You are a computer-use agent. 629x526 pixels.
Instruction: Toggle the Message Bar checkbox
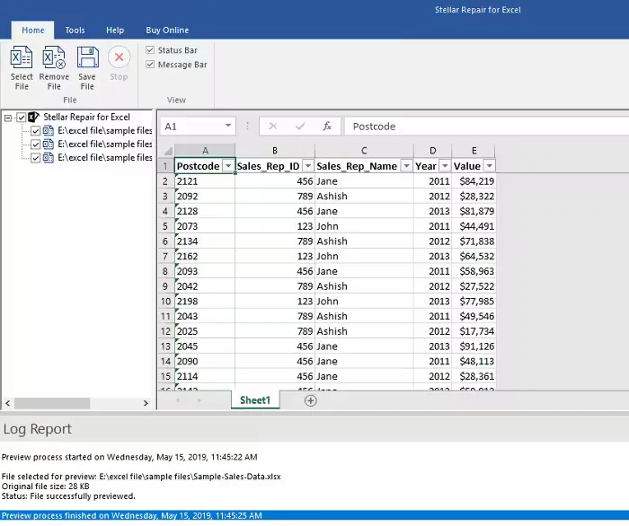150,65
